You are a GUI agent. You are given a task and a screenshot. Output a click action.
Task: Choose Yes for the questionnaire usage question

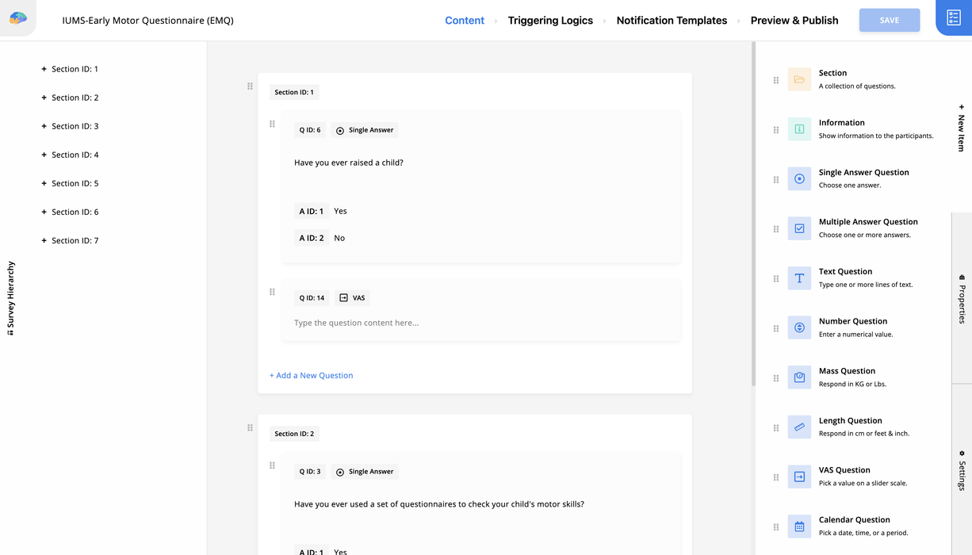pos(340,552)
